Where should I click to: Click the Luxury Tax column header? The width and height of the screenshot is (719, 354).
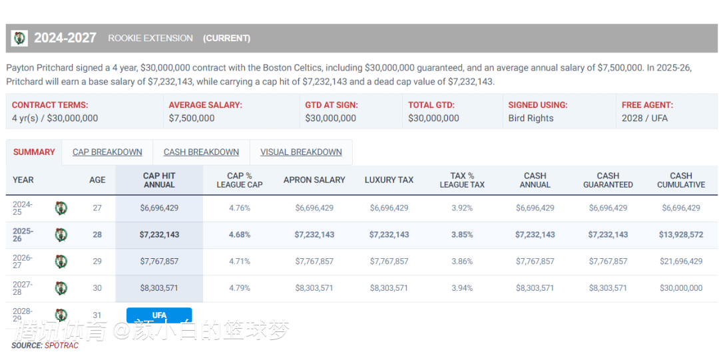coord(389,180)
